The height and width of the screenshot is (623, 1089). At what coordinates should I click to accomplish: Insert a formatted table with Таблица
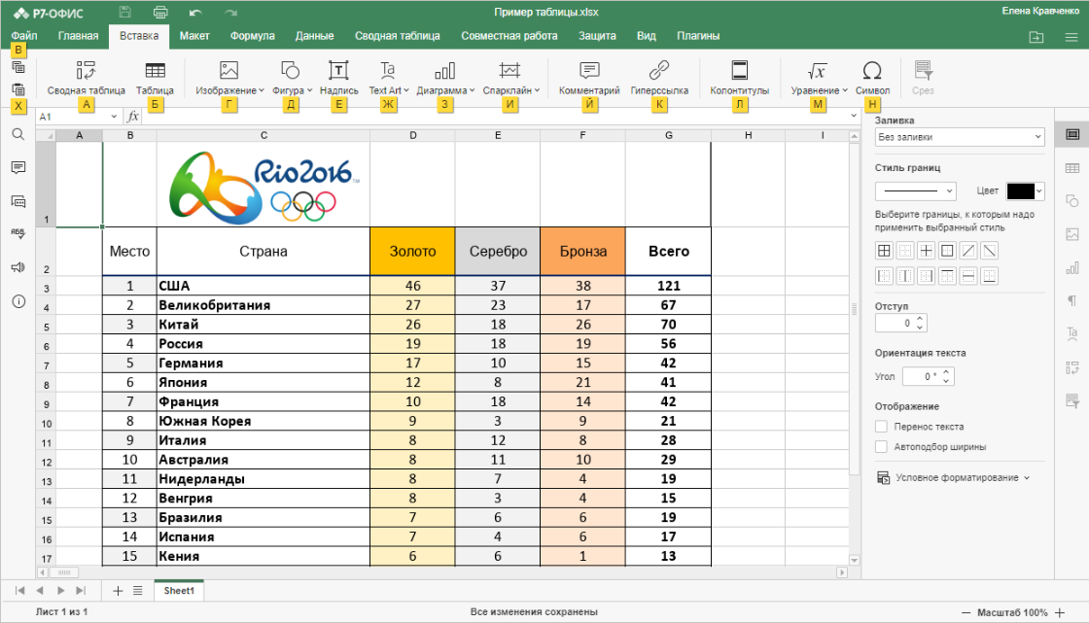coord(155,78)
